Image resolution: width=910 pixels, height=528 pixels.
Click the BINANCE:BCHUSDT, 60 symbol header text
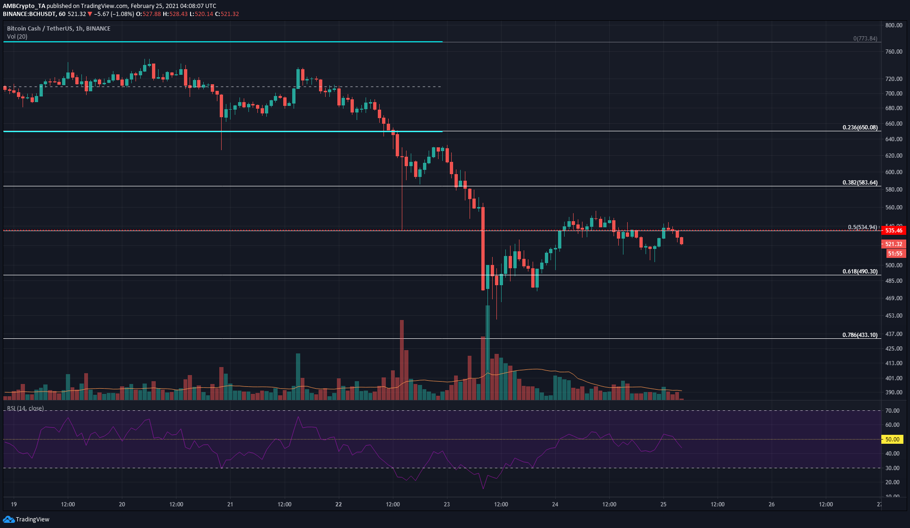pyautogui.click(x=34, y=14)
